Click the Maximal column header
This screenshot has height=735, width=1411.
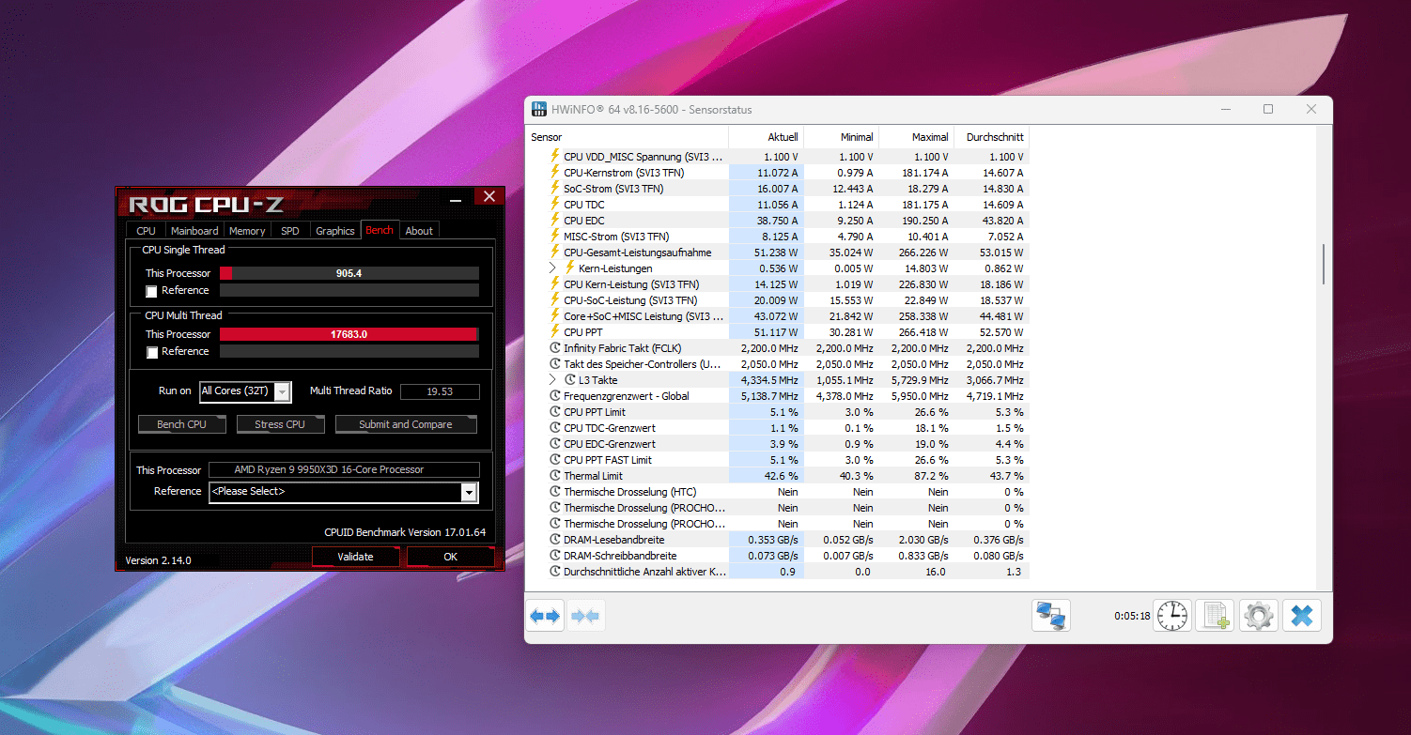click(916, 137)
